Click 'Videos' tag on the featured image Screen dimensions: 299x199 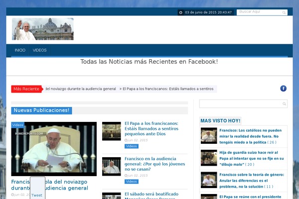click(18, 125)
